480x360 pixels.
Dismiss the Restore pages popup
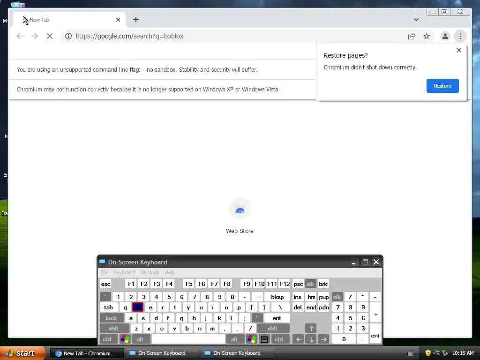click(458, 50)
